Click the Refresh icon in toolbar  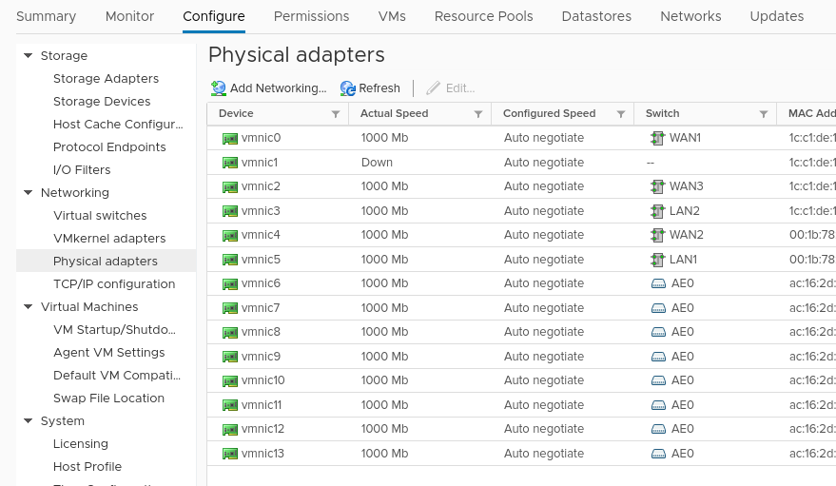point(348,88)
